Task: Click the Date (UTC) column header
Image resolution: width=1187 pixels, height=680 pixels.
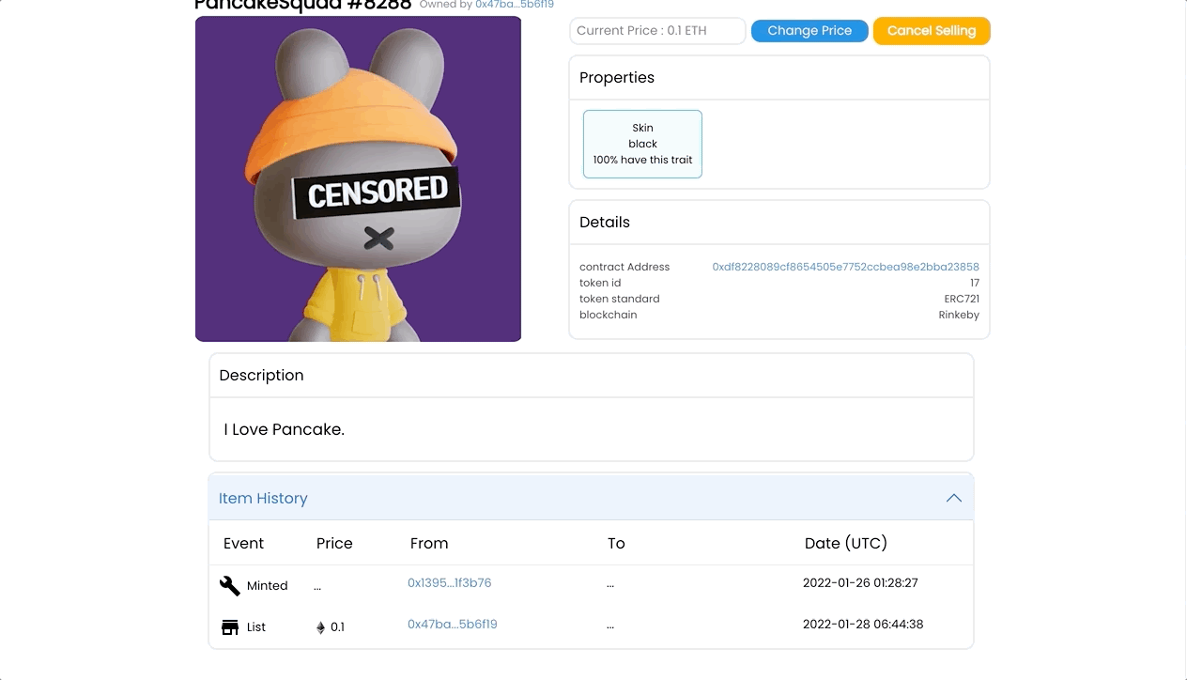Action: pos(846,543)
